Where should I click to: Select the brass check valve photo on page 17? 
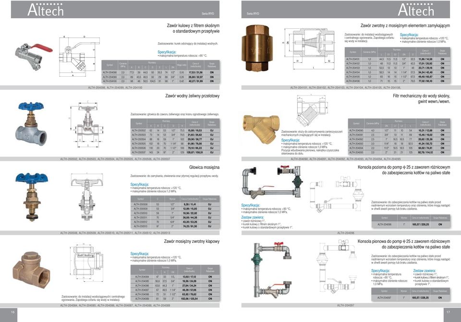tap(258, 48)
